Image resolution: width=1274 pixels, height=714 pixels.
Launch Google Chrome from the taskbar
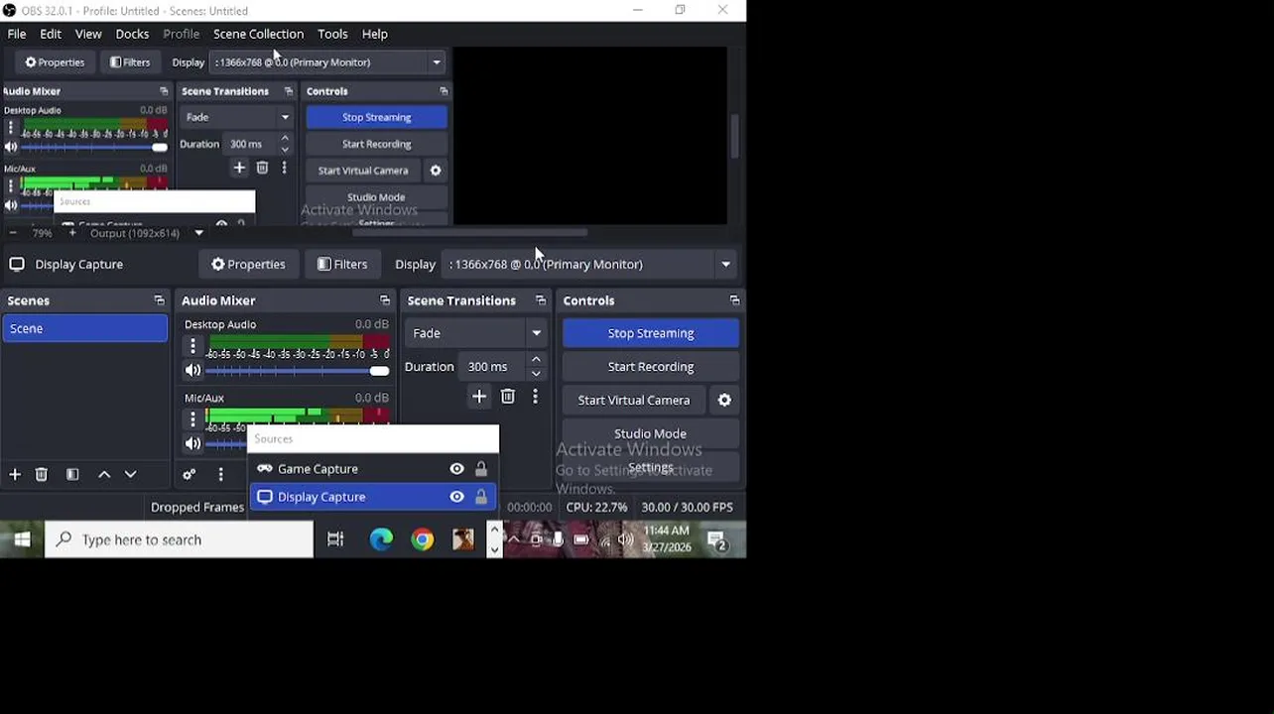click(x=423, y=540)
